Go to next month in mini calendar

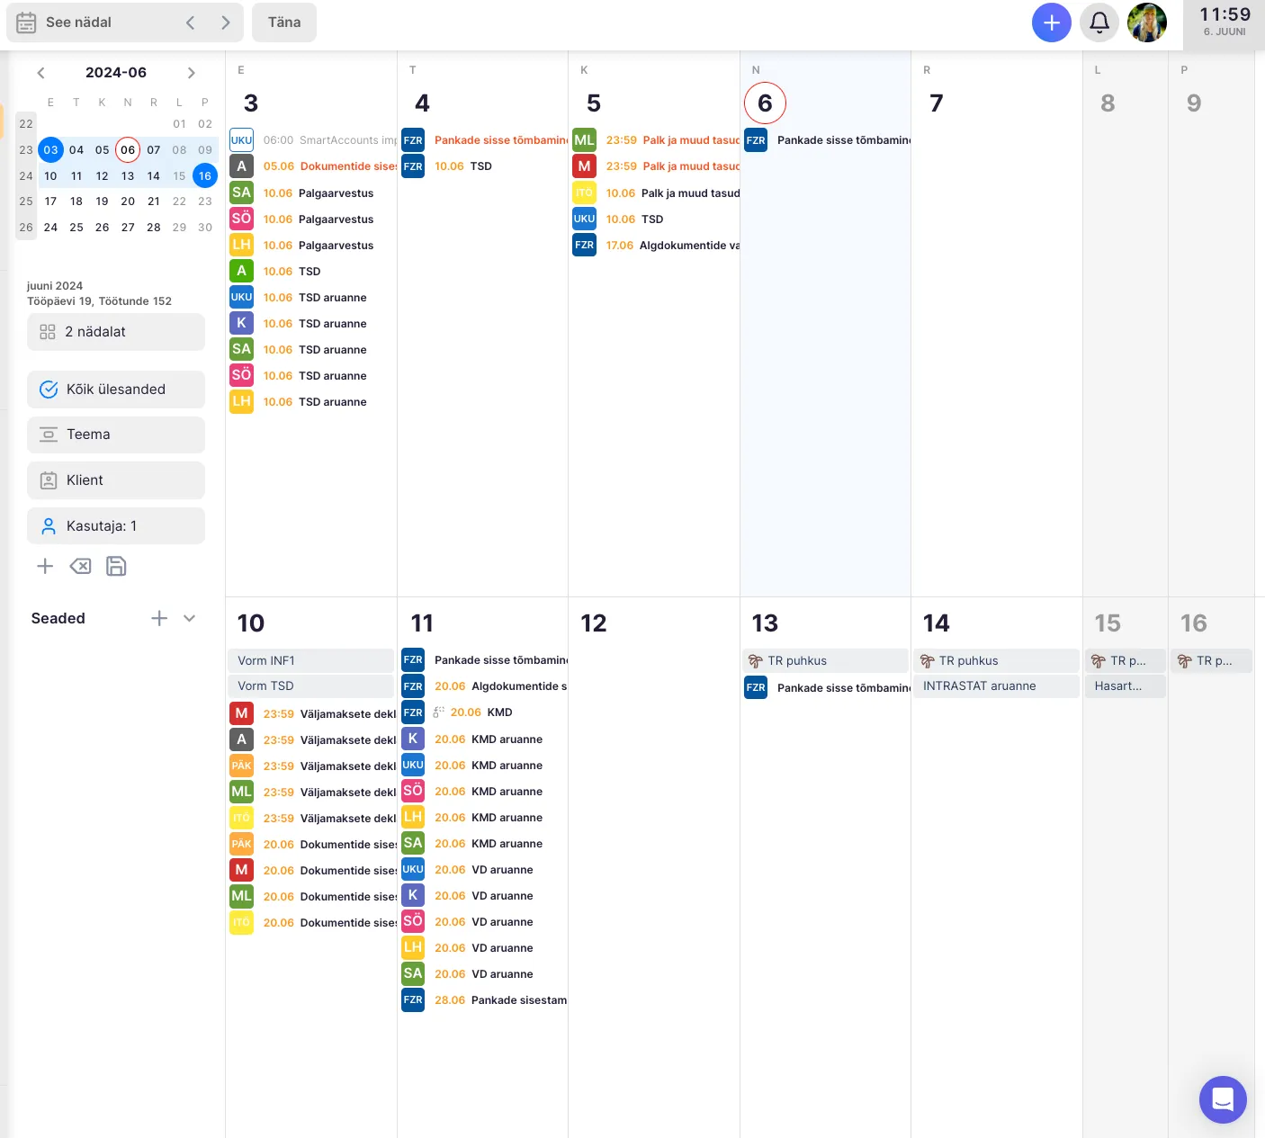pyautogui.click(x=191, y=73)
